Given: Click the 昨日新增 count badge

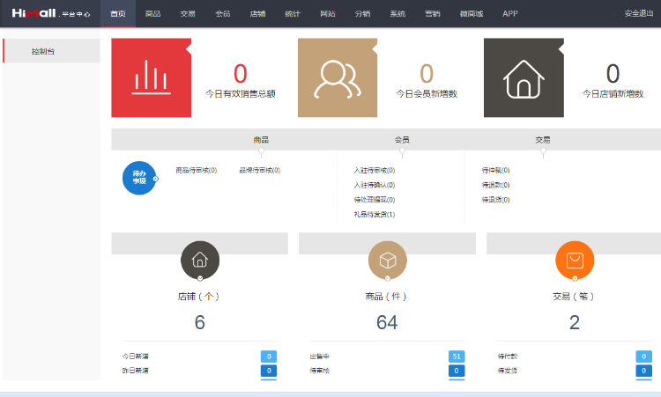Looking at the screenshot, I should 269,371.
